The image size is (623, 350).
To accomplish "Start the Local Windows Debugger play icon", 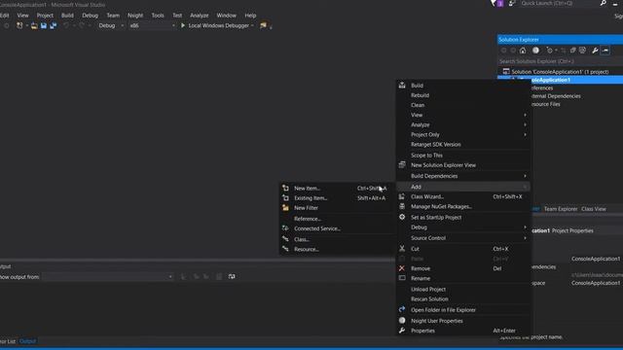I will pyautogui.click(x=183, y=26).
